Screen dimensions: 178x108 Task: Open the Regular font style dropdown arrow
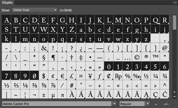148,103
